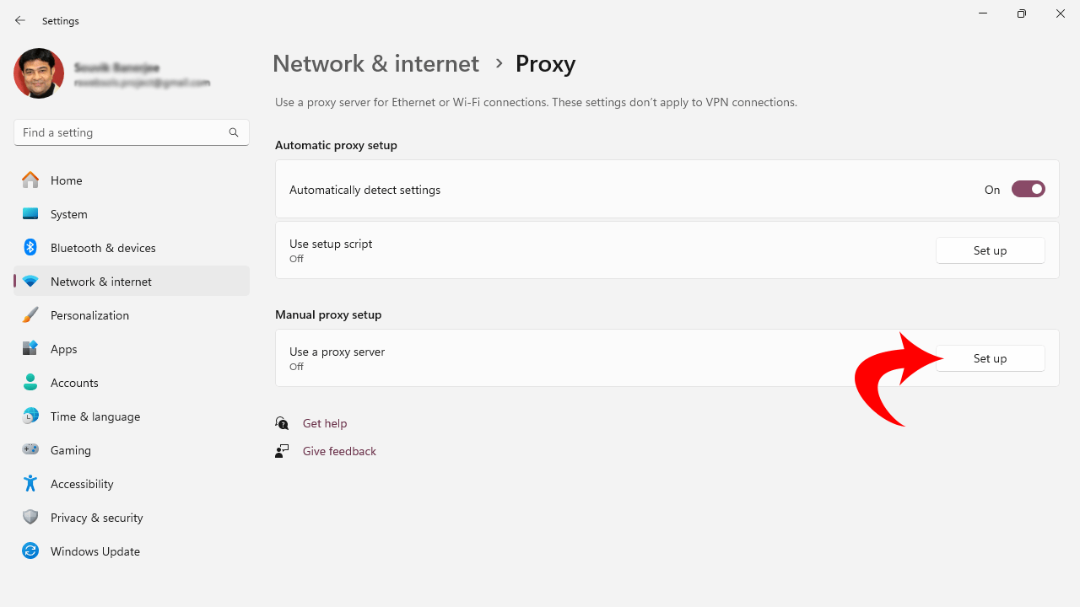Open the Give feedback link
Image resolution: width=1080 pixels, height=607 pixels.
click(x=339, y=451)
